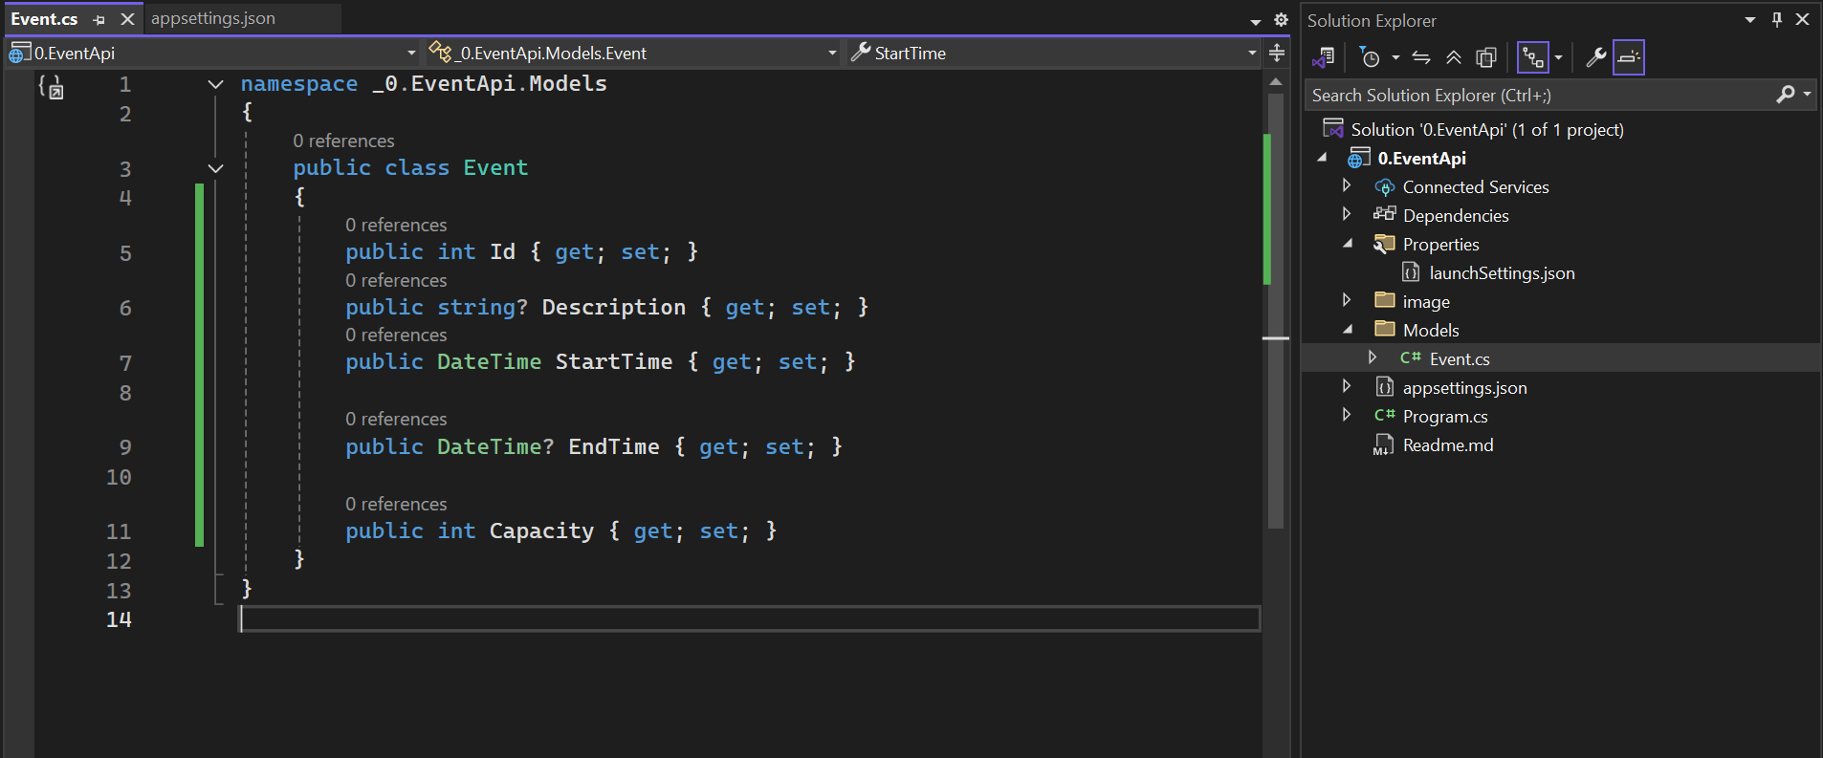Expand Event.cs node in Solution Explorer
The image size is (1823, 758).
coord(1373,358)
